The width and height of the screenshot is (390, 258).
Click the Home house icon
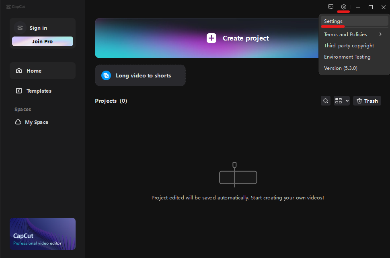(x=19, y=71)
